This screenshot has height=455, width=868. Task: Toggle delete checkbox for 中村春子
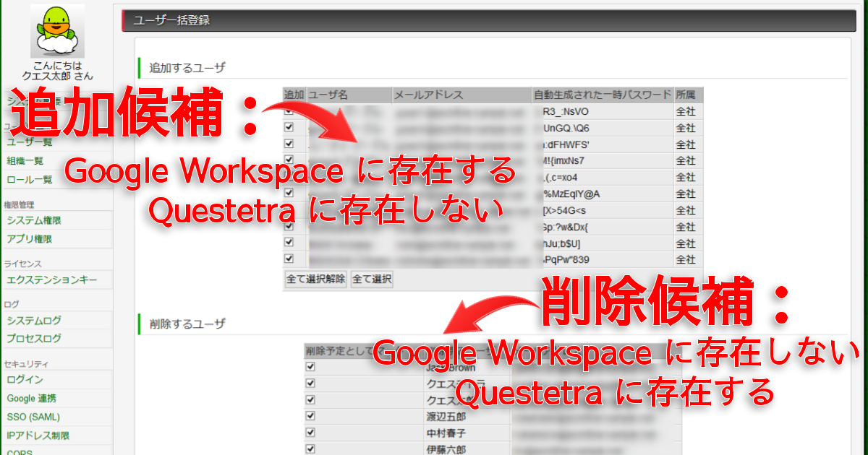[311, 433]
